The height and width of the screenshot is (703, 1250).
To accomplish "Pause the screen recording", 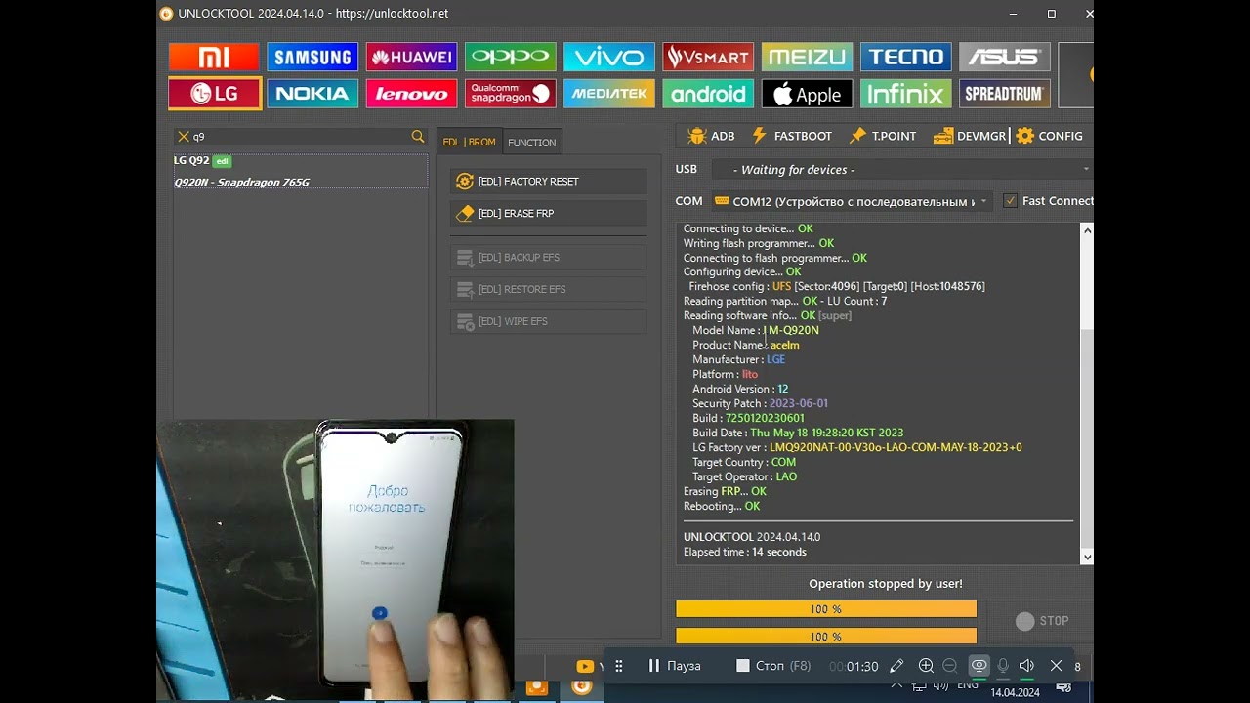I will [675, 666].
